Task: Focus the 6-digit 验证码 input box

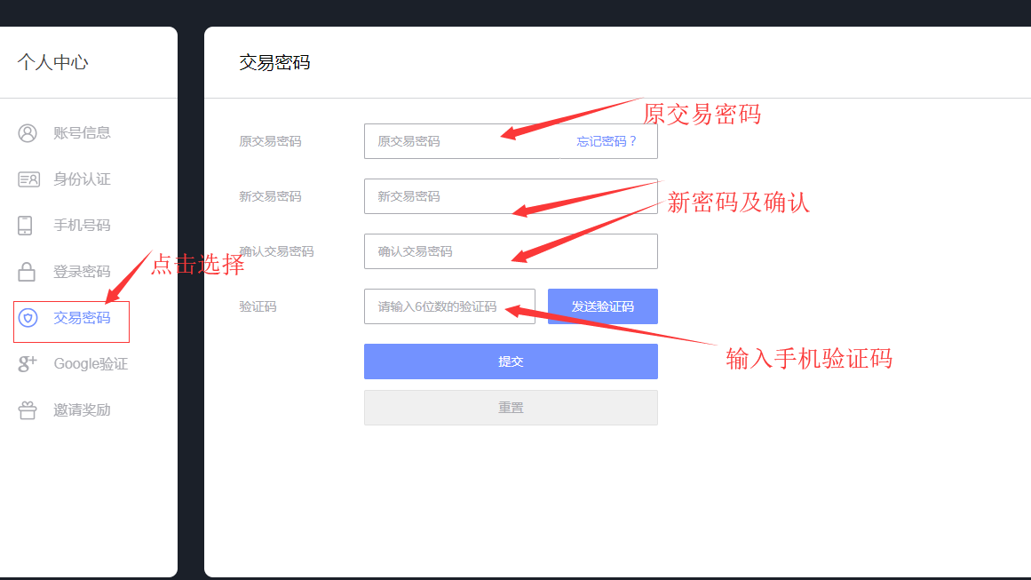Action: [449, 306]
